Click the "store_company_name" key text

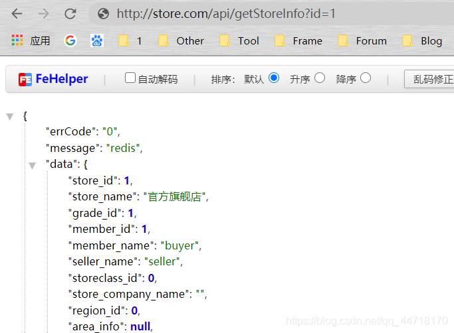pyautogui.click(x=129, y=295)
